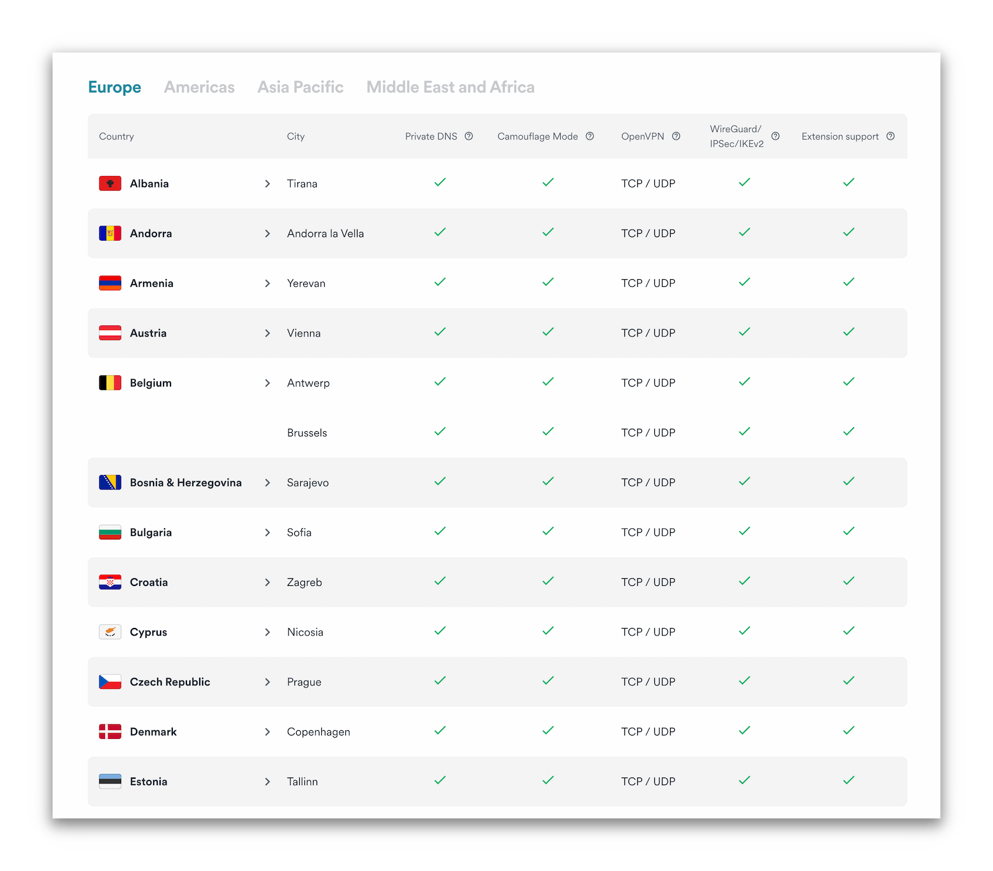The image size is (993, 871).
Task: Click the Prague city cell
Action: (304, 682)
